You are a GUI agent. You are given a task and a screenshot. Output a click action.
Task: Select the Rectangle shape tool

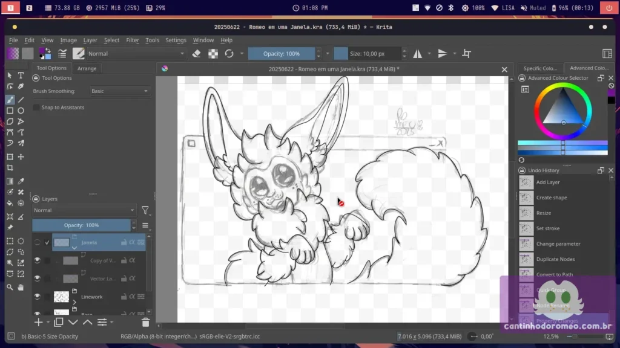(10, 111)
